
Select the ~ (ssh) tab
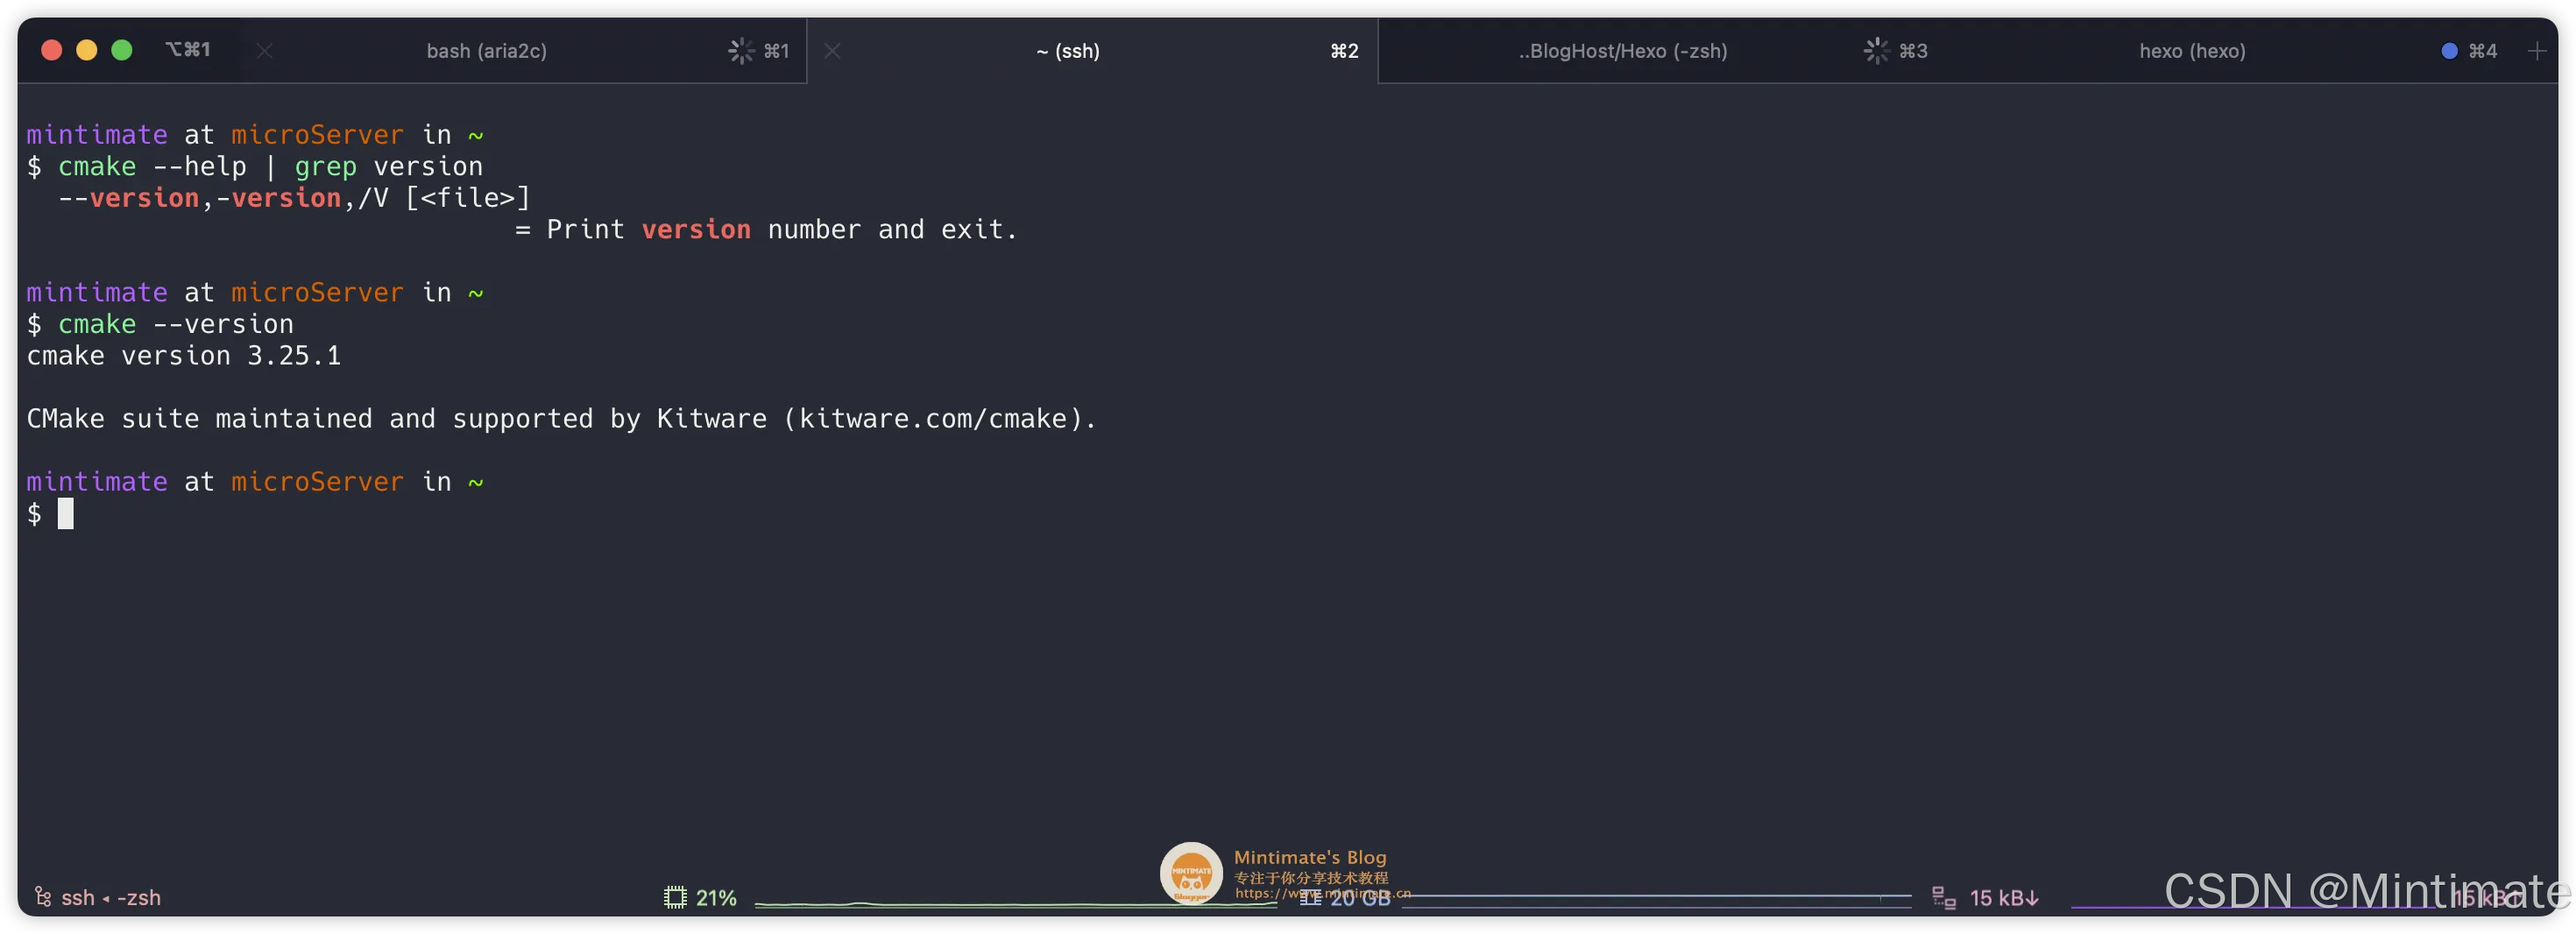pos(1067,51)
